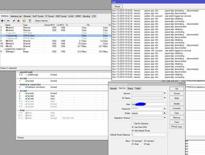205x155 pixels.
Task: Toggle the mschap1 checkbox
Action: coord(145,141)
